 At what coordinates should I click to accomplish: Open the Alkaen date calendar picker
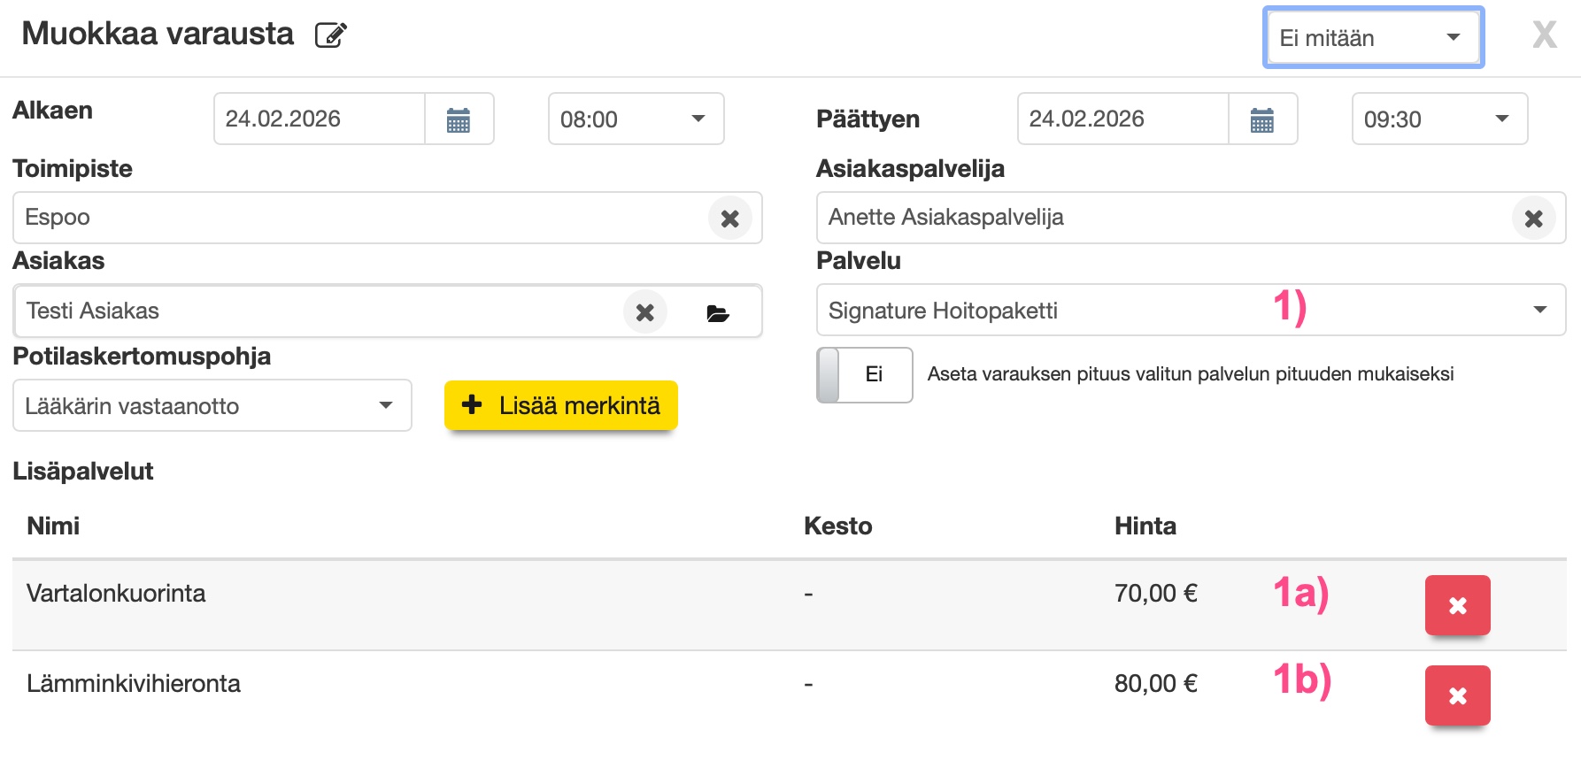click(459, 119)
